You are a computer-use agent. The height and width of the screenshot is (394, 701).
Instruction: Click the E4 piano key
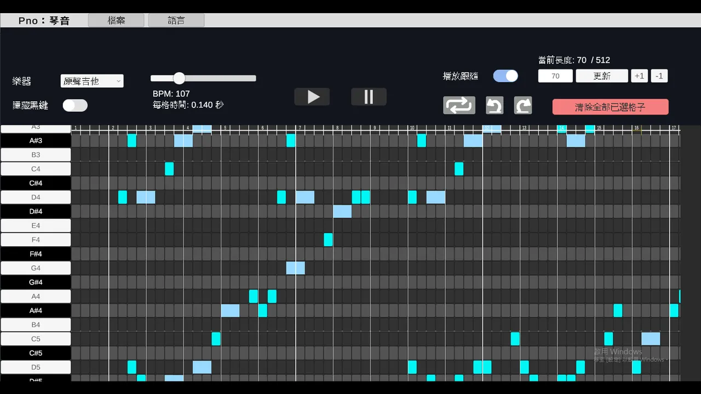click(36, 225)
